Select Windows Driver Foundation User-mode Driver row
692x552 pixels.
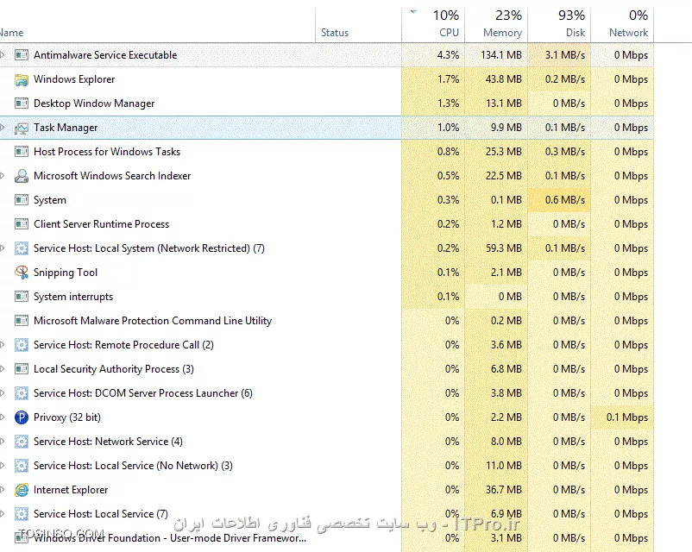(x=326, y=538)
